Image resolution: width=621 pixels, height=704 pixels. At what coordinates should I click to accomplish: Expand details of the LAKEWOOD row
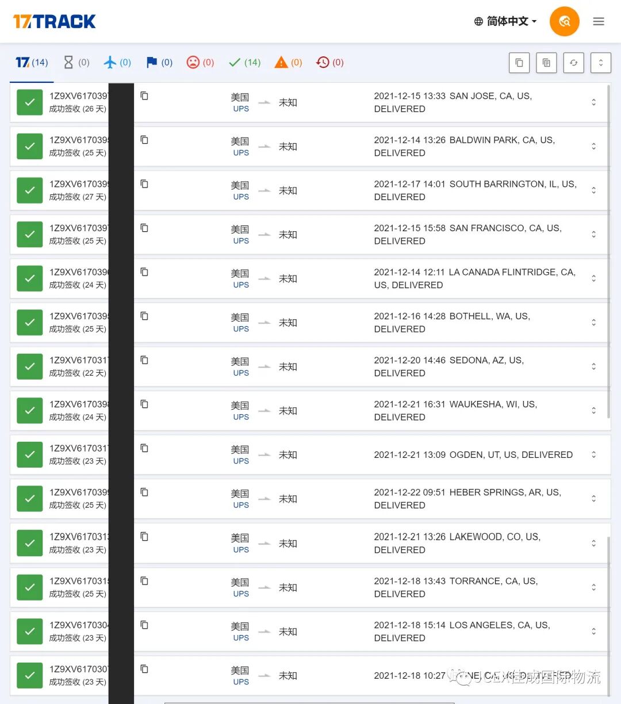(x=593, y=543)
